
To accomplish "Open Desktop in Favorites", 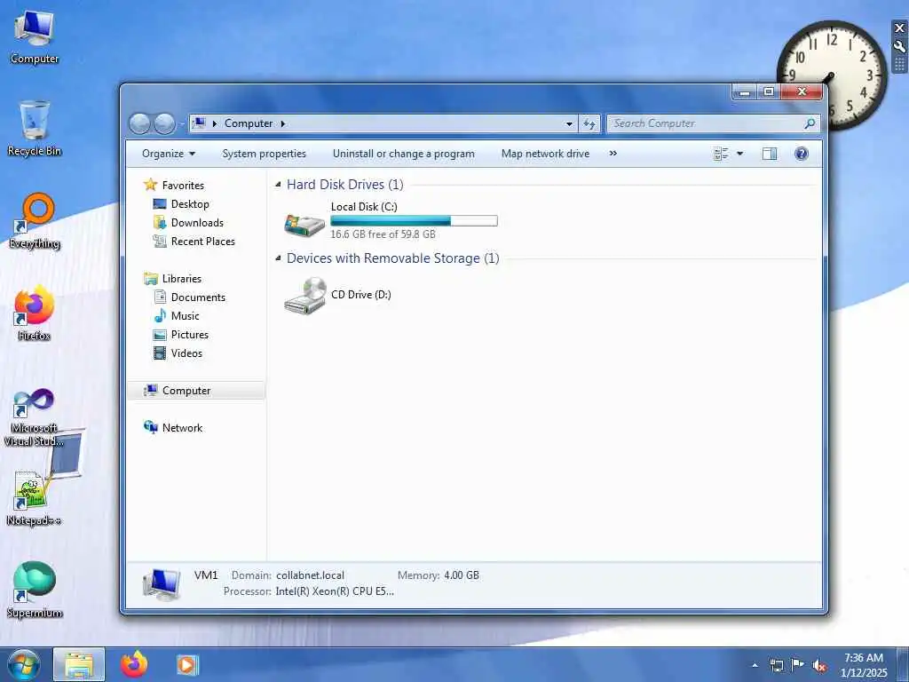I will coord(190,204).
